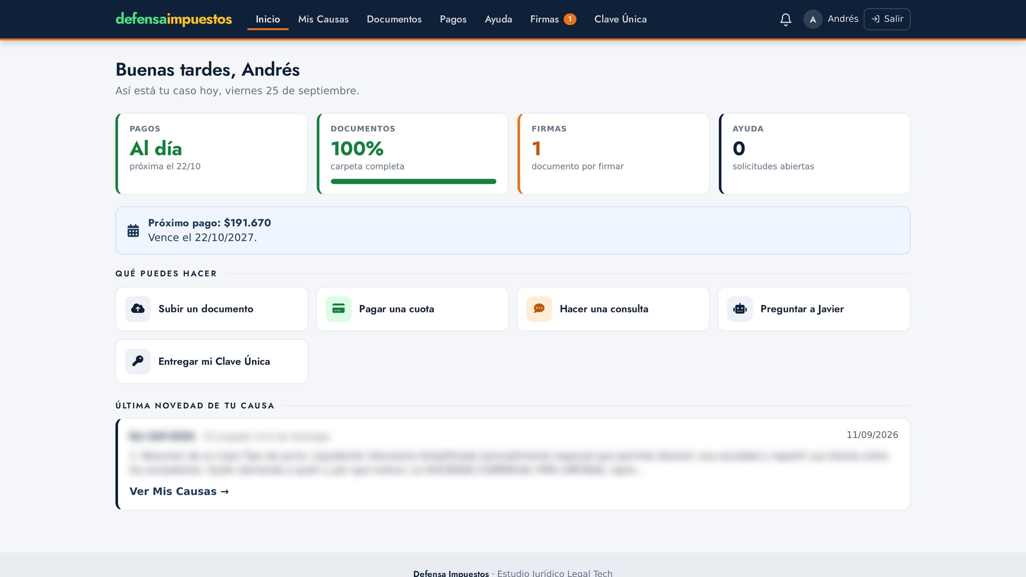Click the Vence el 22/10/2027 text
Image resolution: width=1026 pixels, height=577 pixels.
tap(203, 237)
